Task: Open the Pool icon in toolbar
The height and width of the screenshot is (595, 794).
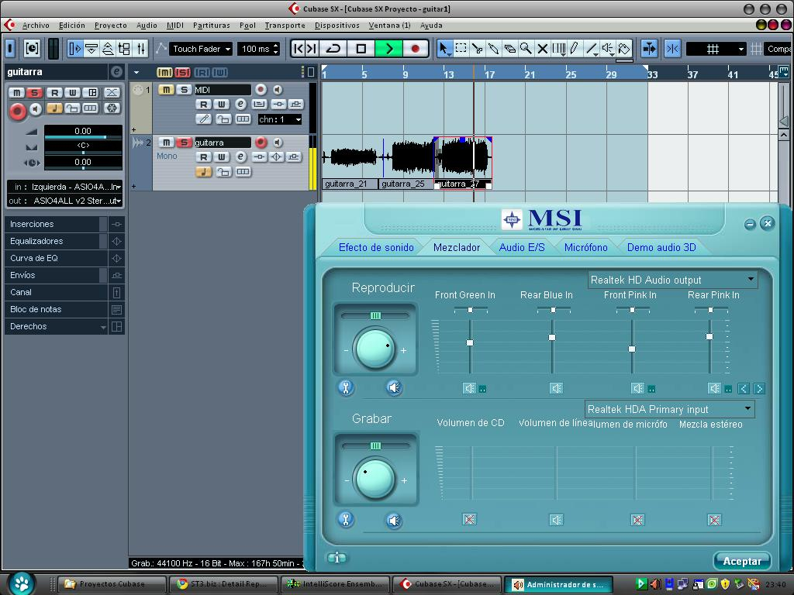Action: point(124,49)
